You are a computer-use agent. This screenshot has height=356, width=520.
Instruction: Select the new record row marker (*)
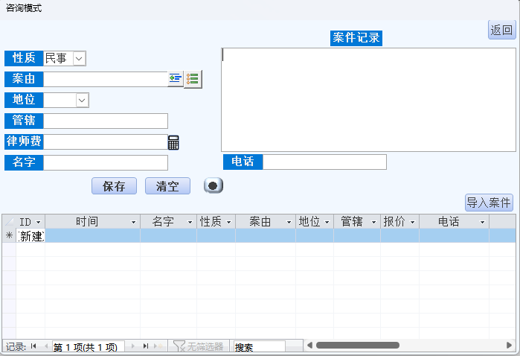(x=9, y=236)
